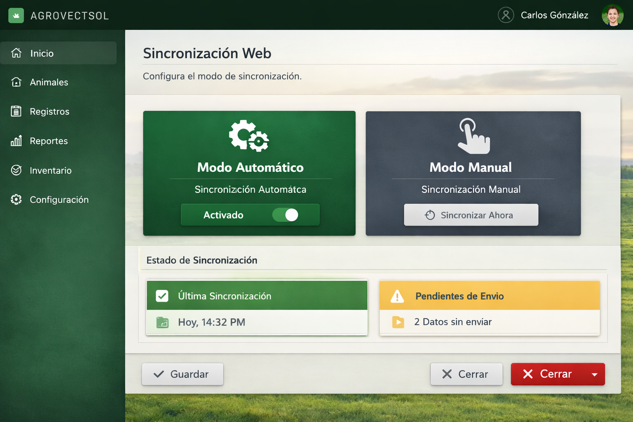Open the Configuración section

(59, 199)
